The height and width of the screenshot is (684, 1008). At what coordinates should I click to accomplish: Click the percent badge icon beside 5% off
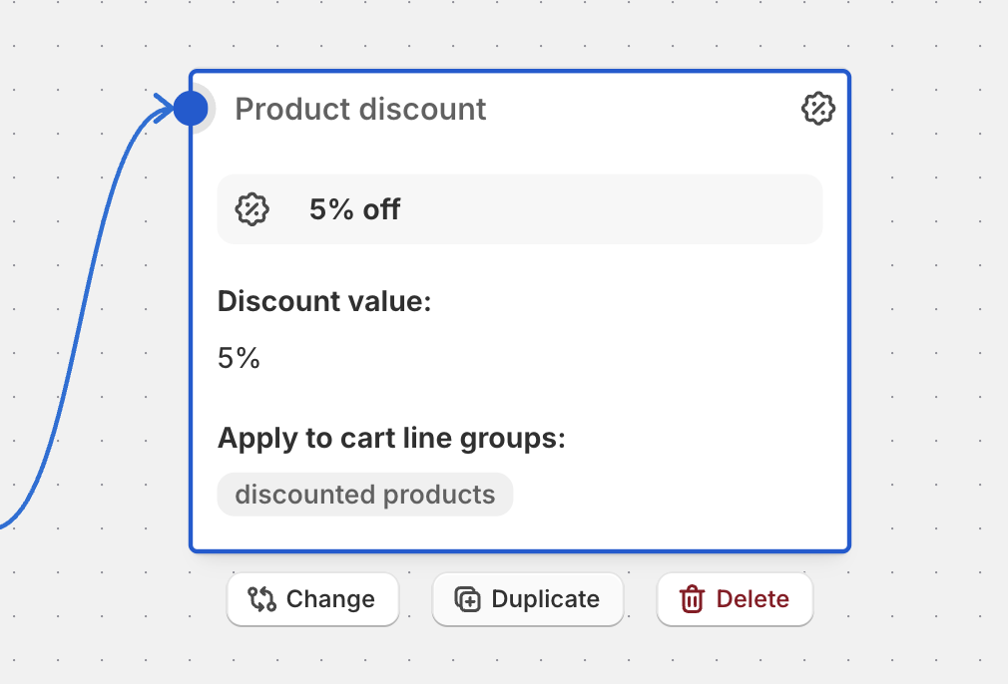252,209
